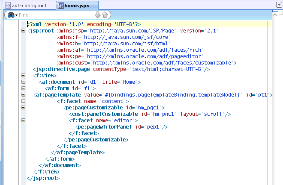Image resolution: width=283 pixels, height=185 pixels.
Task: Click the xml version declaration line
Action: pyautogui.click(x=84, y=24)
